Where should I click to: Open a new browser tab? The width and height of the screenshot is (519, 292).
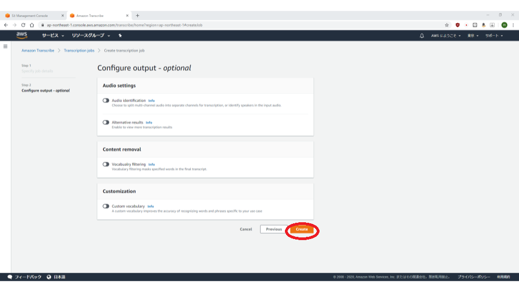click(138, 16)
